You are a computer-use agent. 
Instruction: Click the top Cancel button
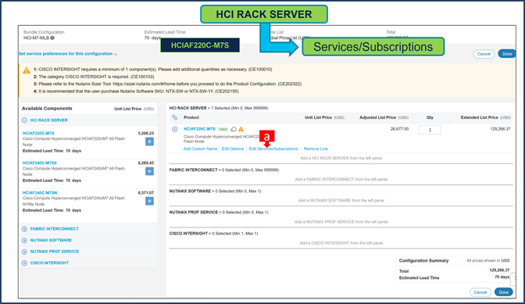pos(484,54)
